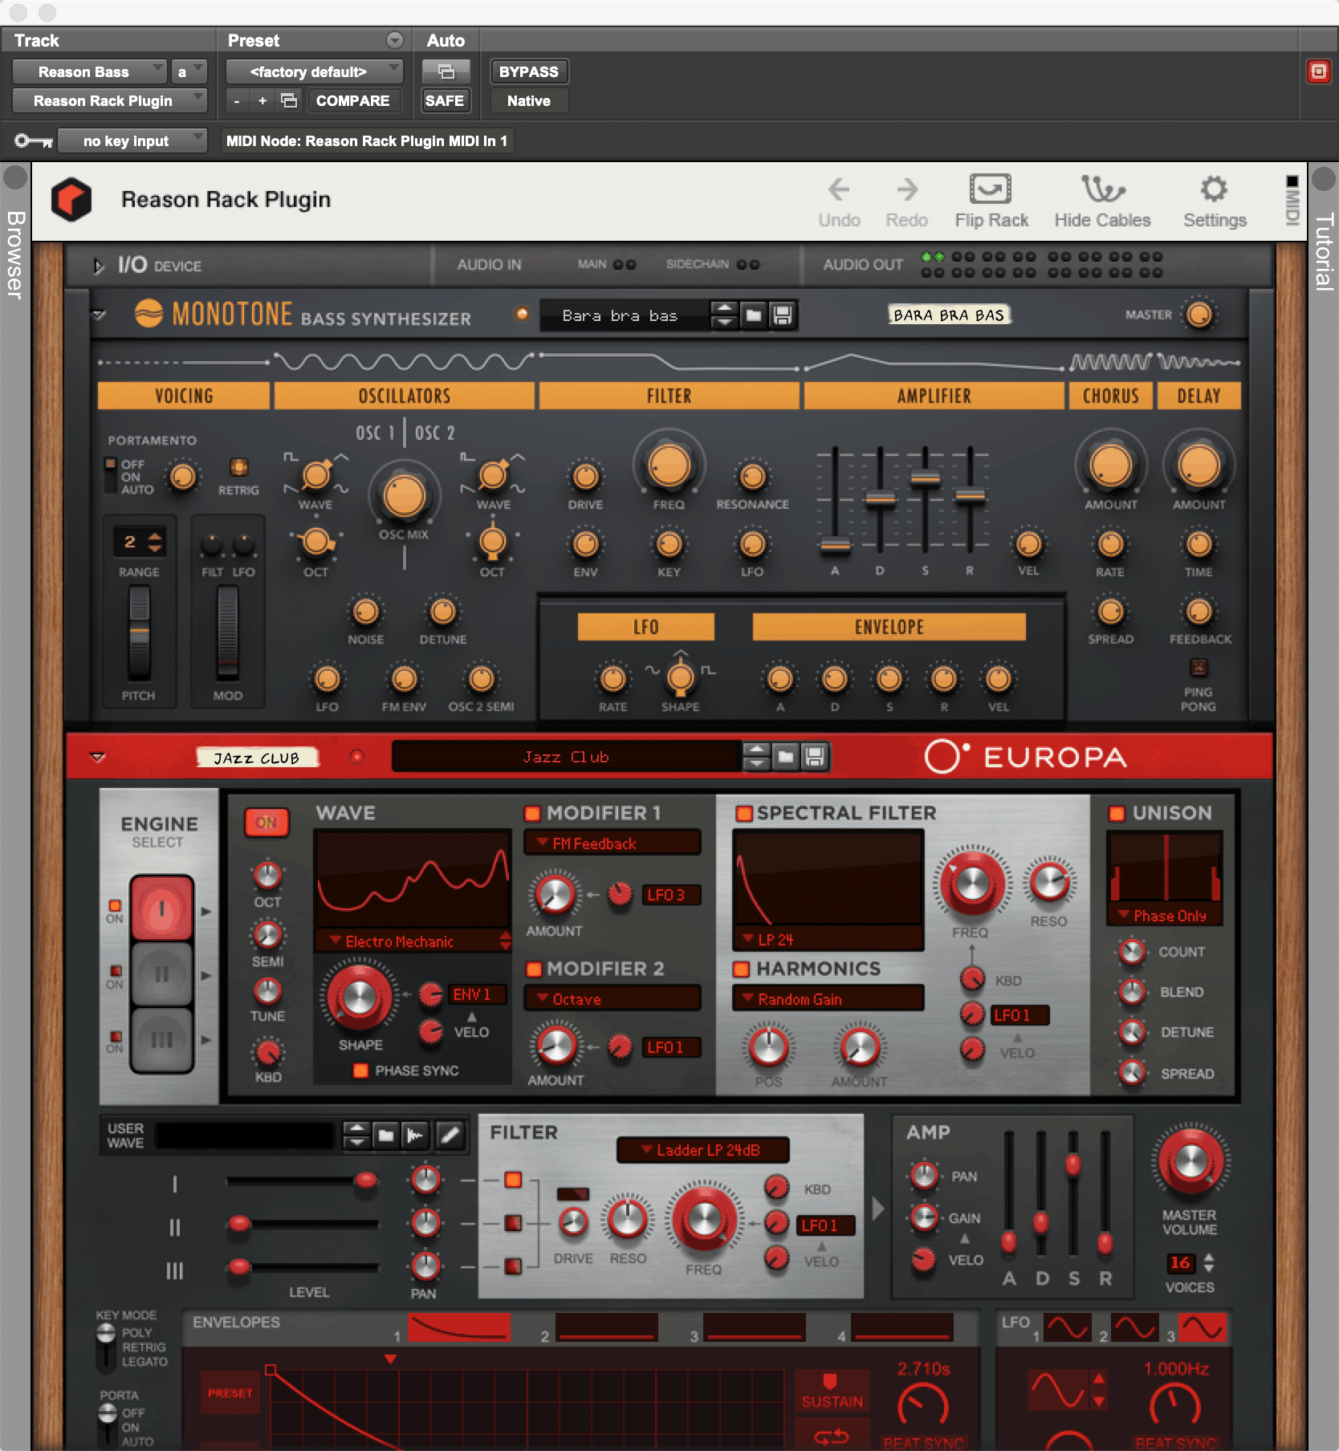The width and height of the screenshot is (1339, 1451).
Task: Adjust the Europa level I slider
Action: 365,1180
